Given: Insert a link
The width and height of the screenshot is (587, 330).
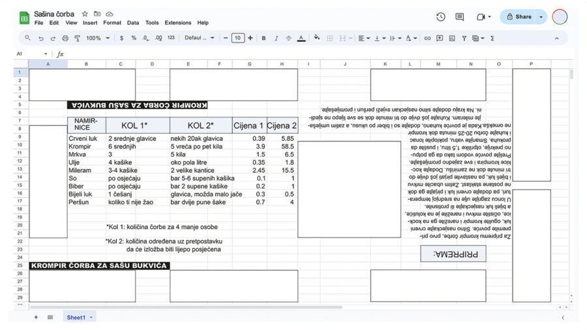Looking at the screenshot, I should pos(427,38).
